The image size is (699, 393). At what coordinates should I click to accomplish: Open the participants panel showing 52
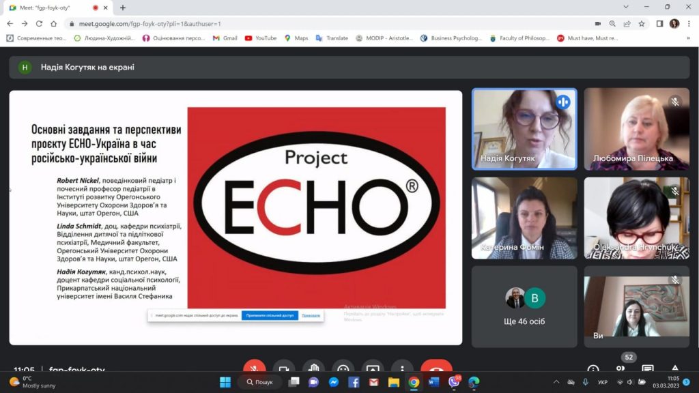pos(620,369)
